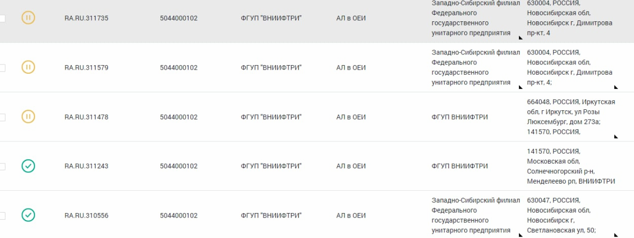Click ФГУП "ВНИИФТРИ" in row RA.RU.311579
This screenshot has height=238, width=634.
click(271, 68)
